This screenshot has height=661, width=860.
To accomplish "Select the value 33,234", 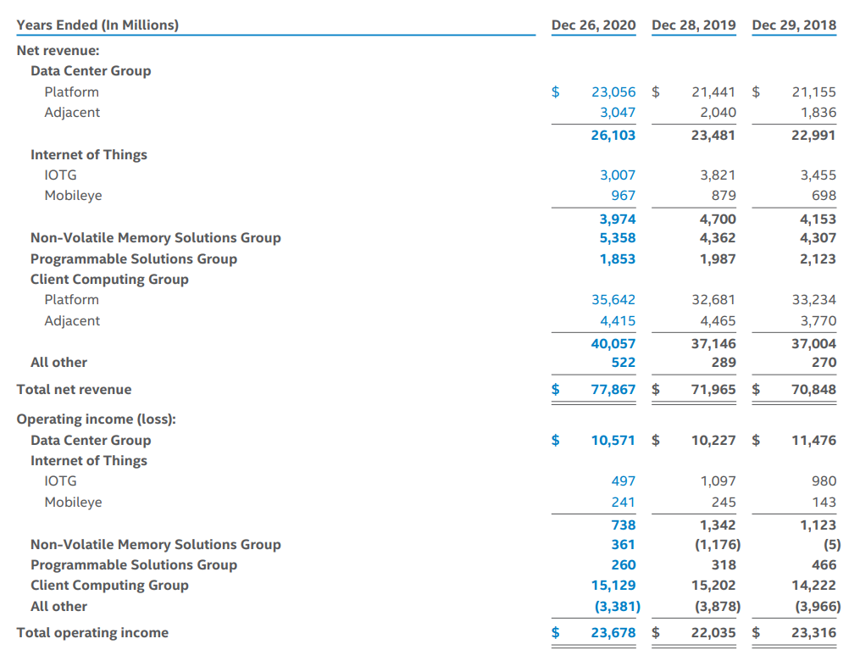I will pyautogui.click(x=814, y=300).
